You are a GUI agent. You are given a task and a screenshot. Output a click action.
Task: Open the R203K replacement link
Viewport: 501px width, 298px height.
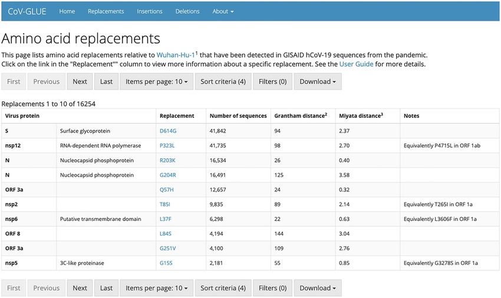click(167, 160)
